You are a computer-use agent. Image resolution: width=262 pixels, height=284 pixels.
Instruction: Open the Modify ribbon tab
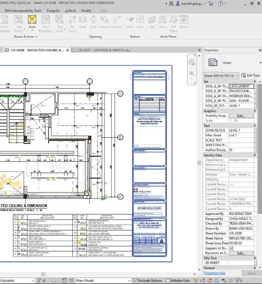[86, 11]
